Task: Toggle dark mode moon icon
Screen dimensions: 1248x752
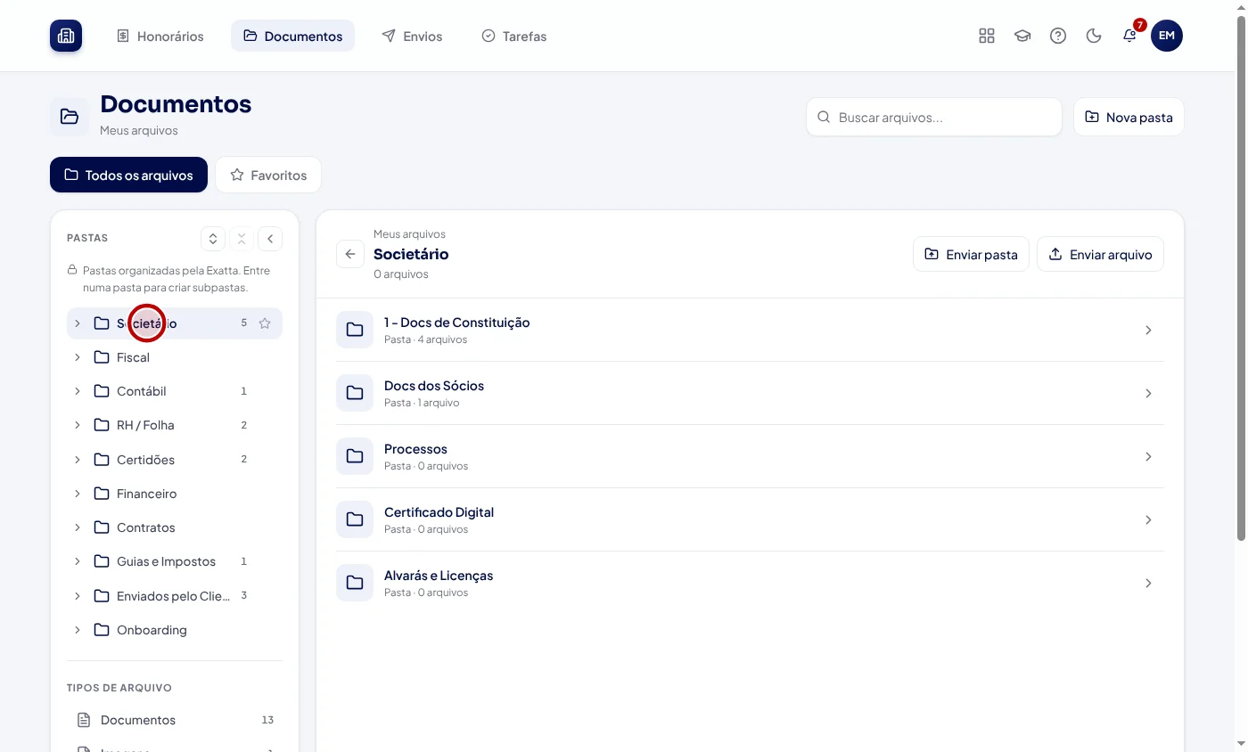Action: pos(1094,36)
